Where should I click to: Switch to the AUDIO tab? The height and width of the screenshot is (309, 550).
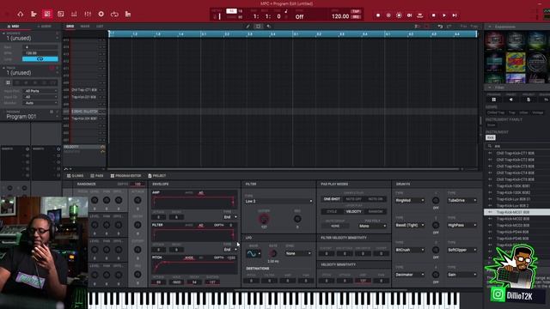(45, 27)
